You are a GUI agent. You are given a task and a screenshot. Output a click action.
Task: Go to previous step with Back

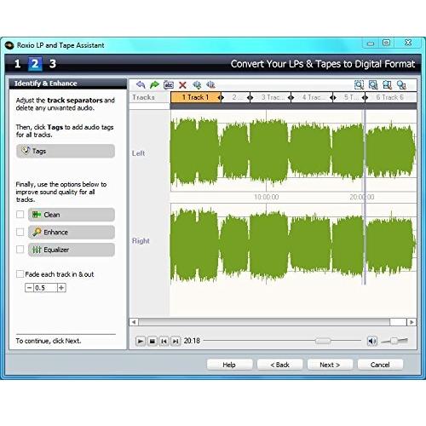pos(279,365)
